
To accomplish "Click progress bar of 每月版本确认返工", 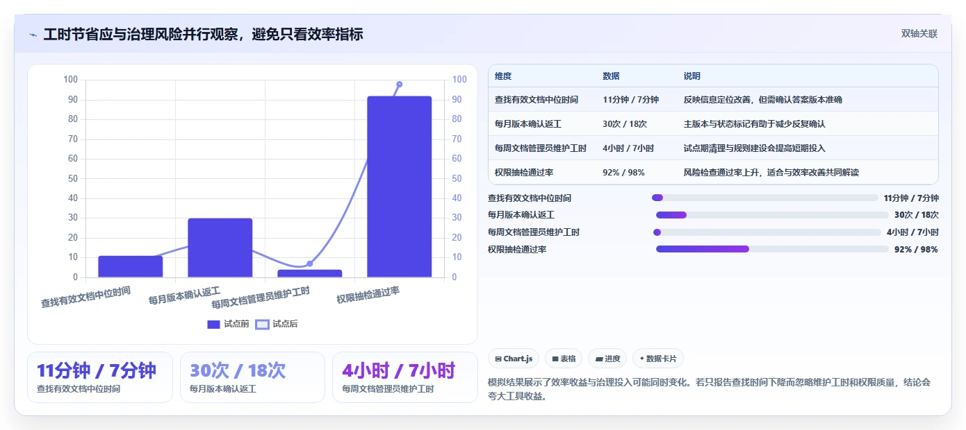I will (x=772, y=215).
